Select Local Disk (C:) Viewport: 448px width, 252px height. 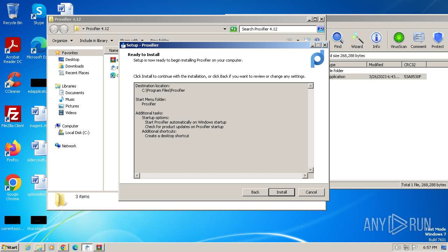[x=77, y=133]
